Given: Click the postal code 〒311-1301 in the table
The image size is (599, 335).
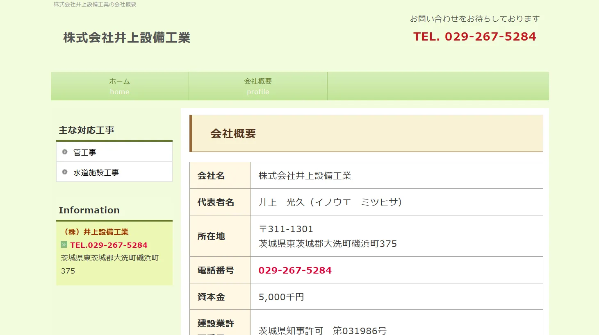Looking at the screenshot, I should (x=286, y=229).
